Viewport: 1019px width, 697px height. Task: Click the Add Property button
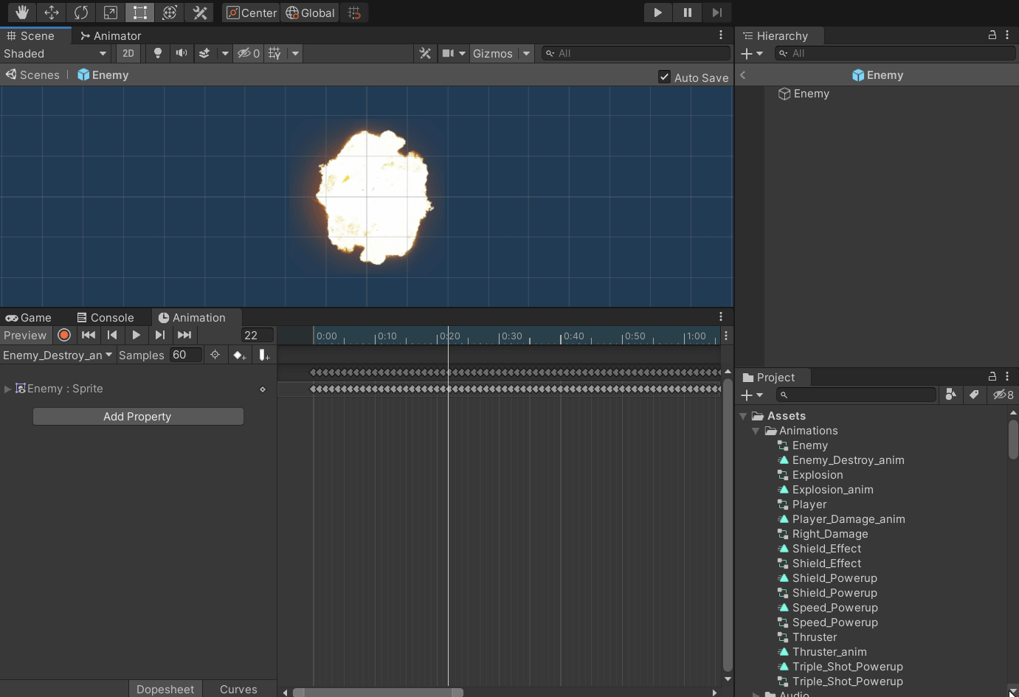pyautogui.click(x=138, y=416)
